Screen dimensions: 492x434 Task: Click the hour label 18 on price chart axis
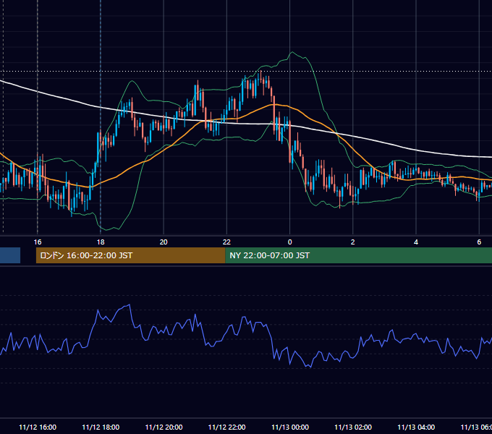tap(101, 242)
